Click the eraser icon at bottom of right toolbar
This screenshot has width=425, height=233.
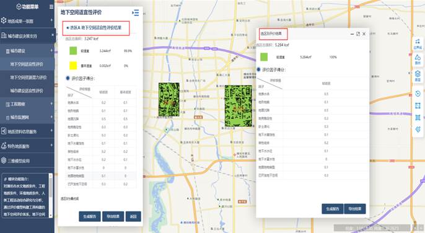tap(418, 129)
